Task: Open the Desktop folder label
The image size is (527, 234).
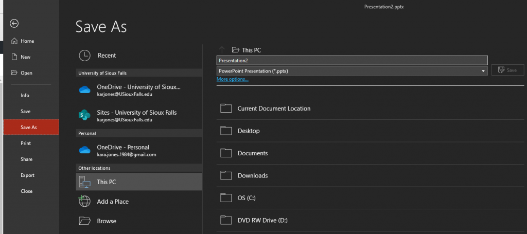Action: tap(249, 131)
